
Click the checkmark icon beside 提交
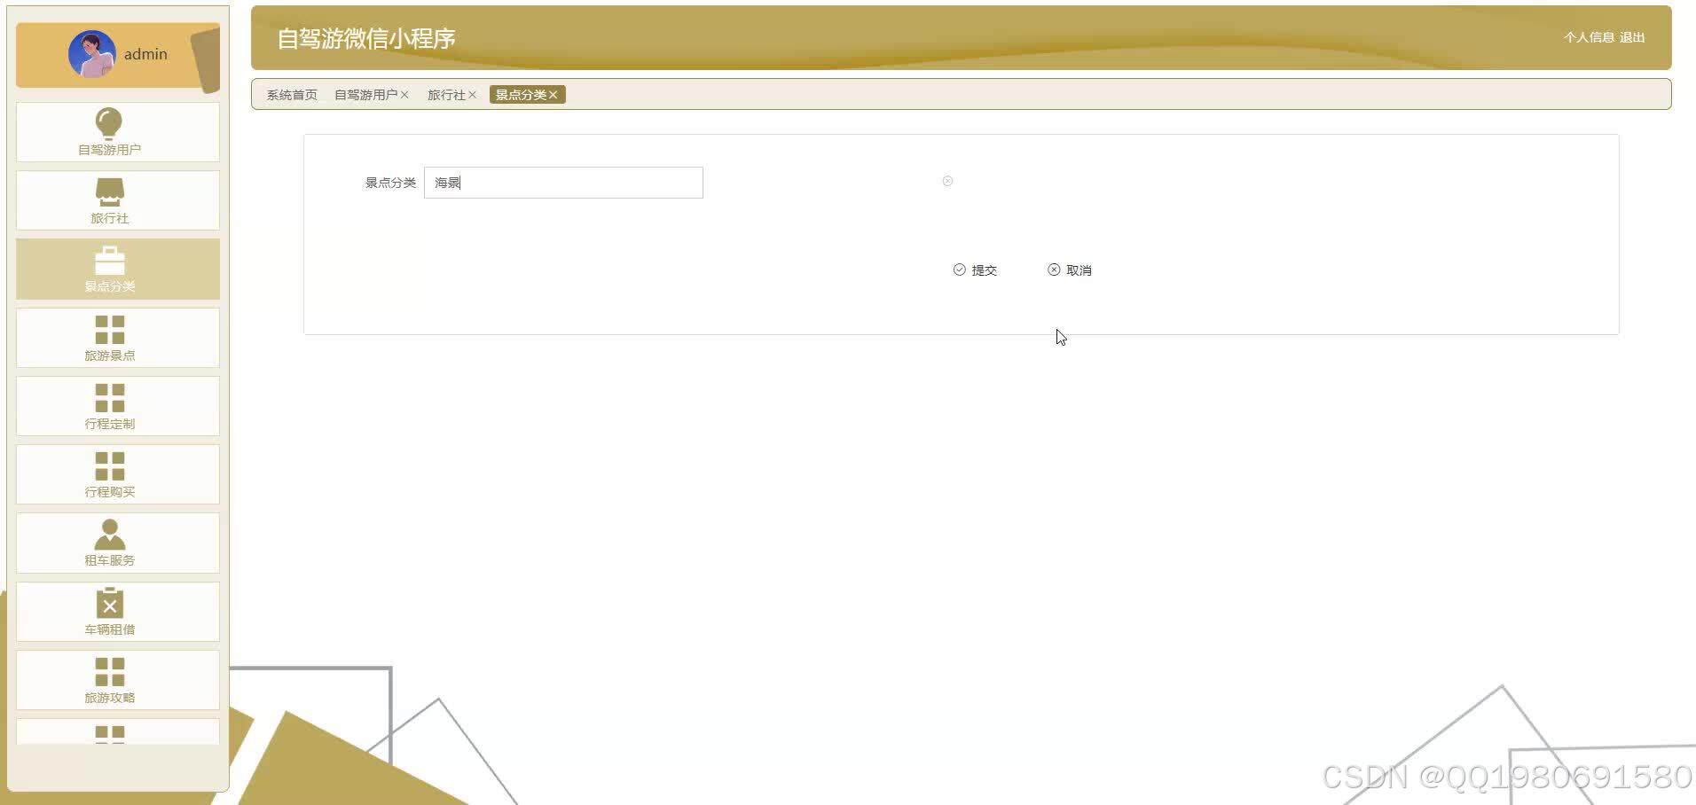point(960,269)
